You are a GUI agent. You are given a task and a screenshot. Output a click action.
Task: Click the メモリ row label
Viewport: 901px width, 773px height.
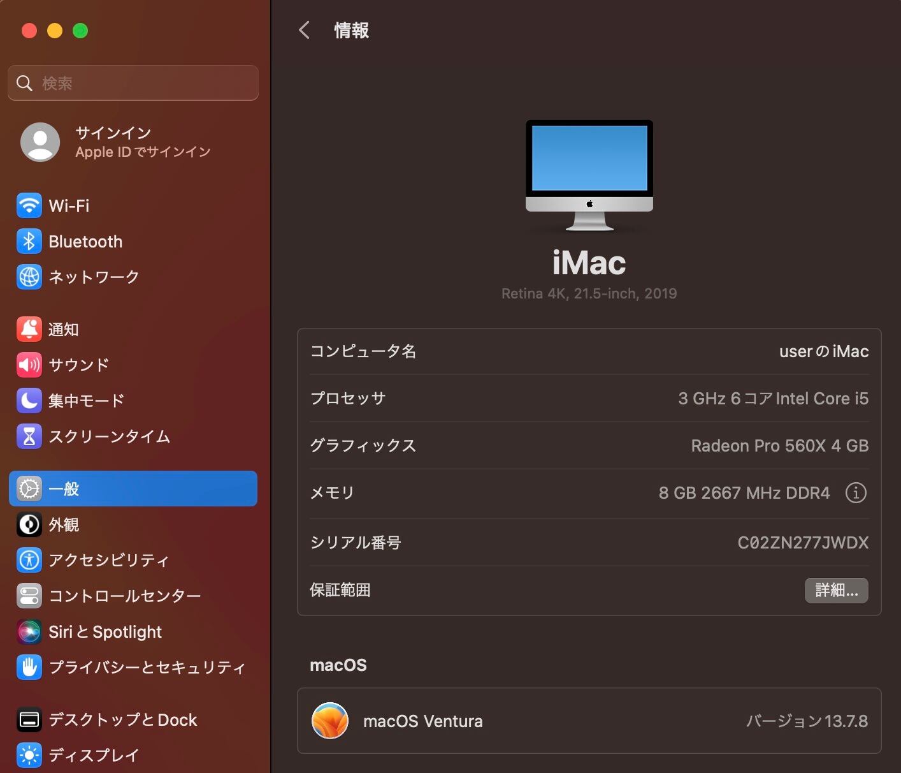click(332, 492)
